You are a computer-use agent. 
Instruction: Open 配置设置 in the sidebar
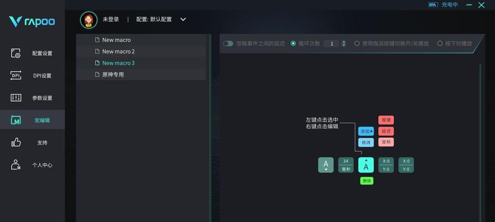click(32, 53)
